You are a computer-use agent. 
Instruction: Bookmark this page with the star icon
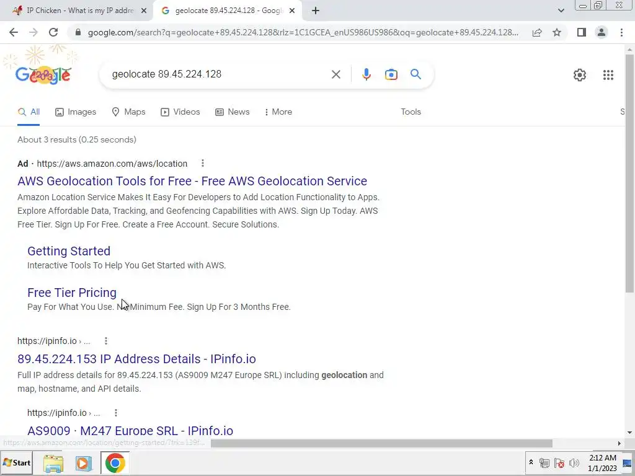(x=557, y=32)
